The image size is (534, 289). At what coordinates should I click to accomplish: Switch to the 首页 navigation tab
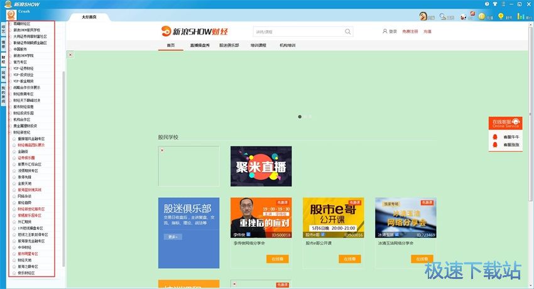[171, 45]
